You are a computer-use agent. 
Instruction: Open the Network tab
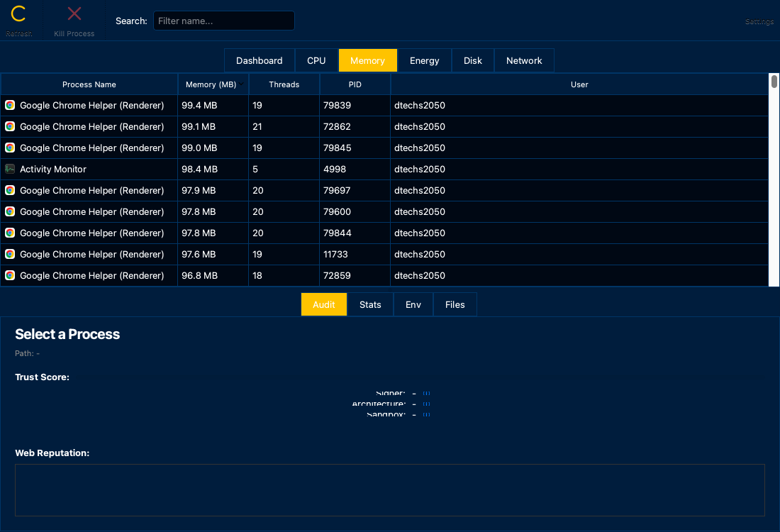[x=524, y=60]
